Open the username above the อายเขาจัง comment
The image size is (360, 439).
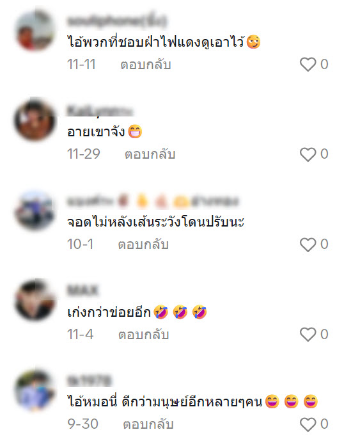(x=100, y=111)
